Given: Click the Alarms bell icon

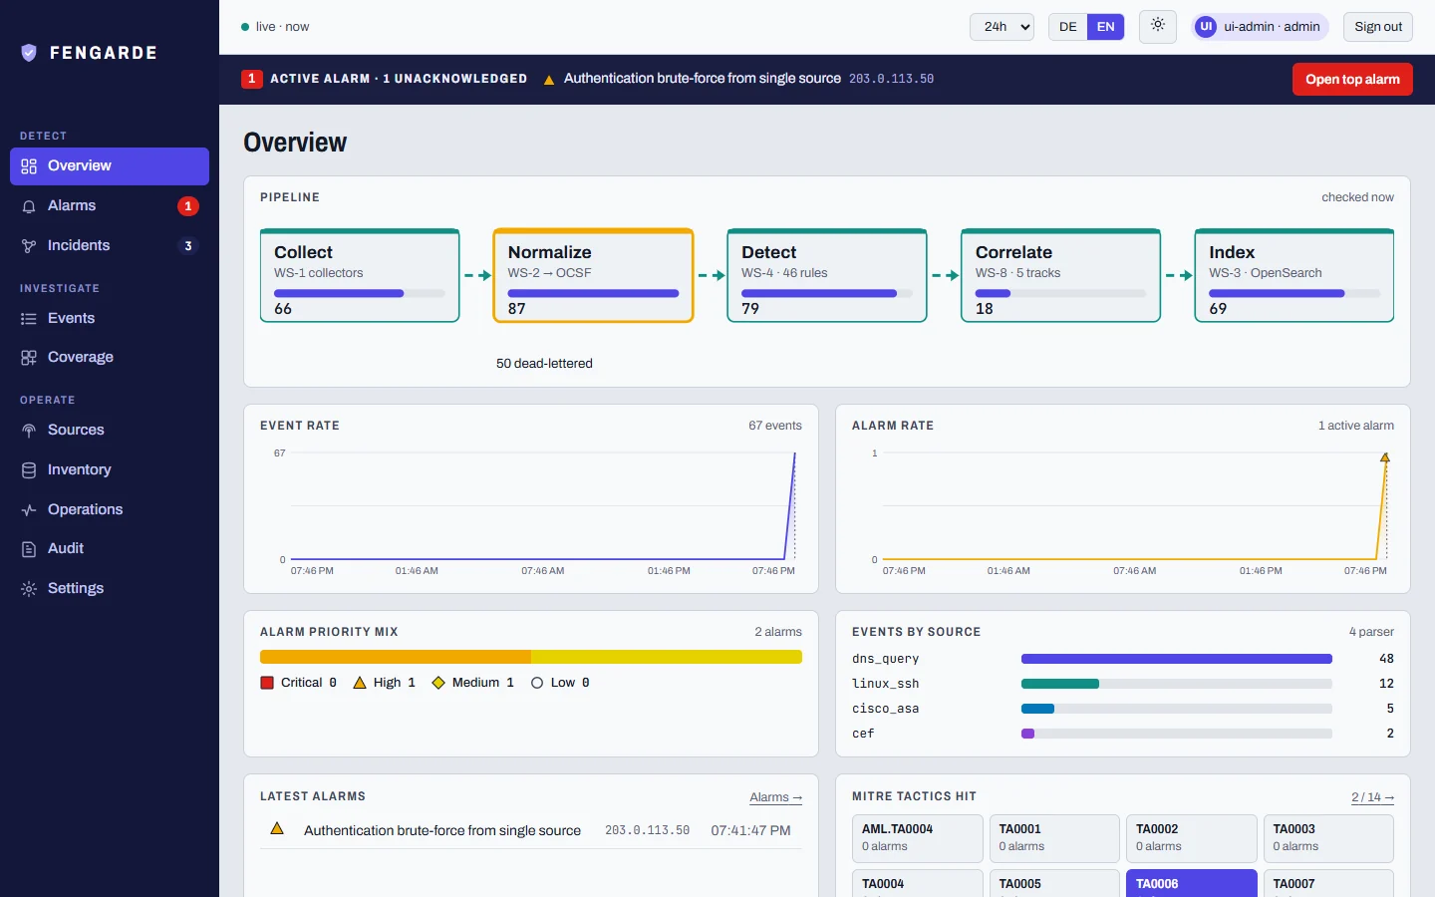Looking at the screenshot, I should 29,206.
